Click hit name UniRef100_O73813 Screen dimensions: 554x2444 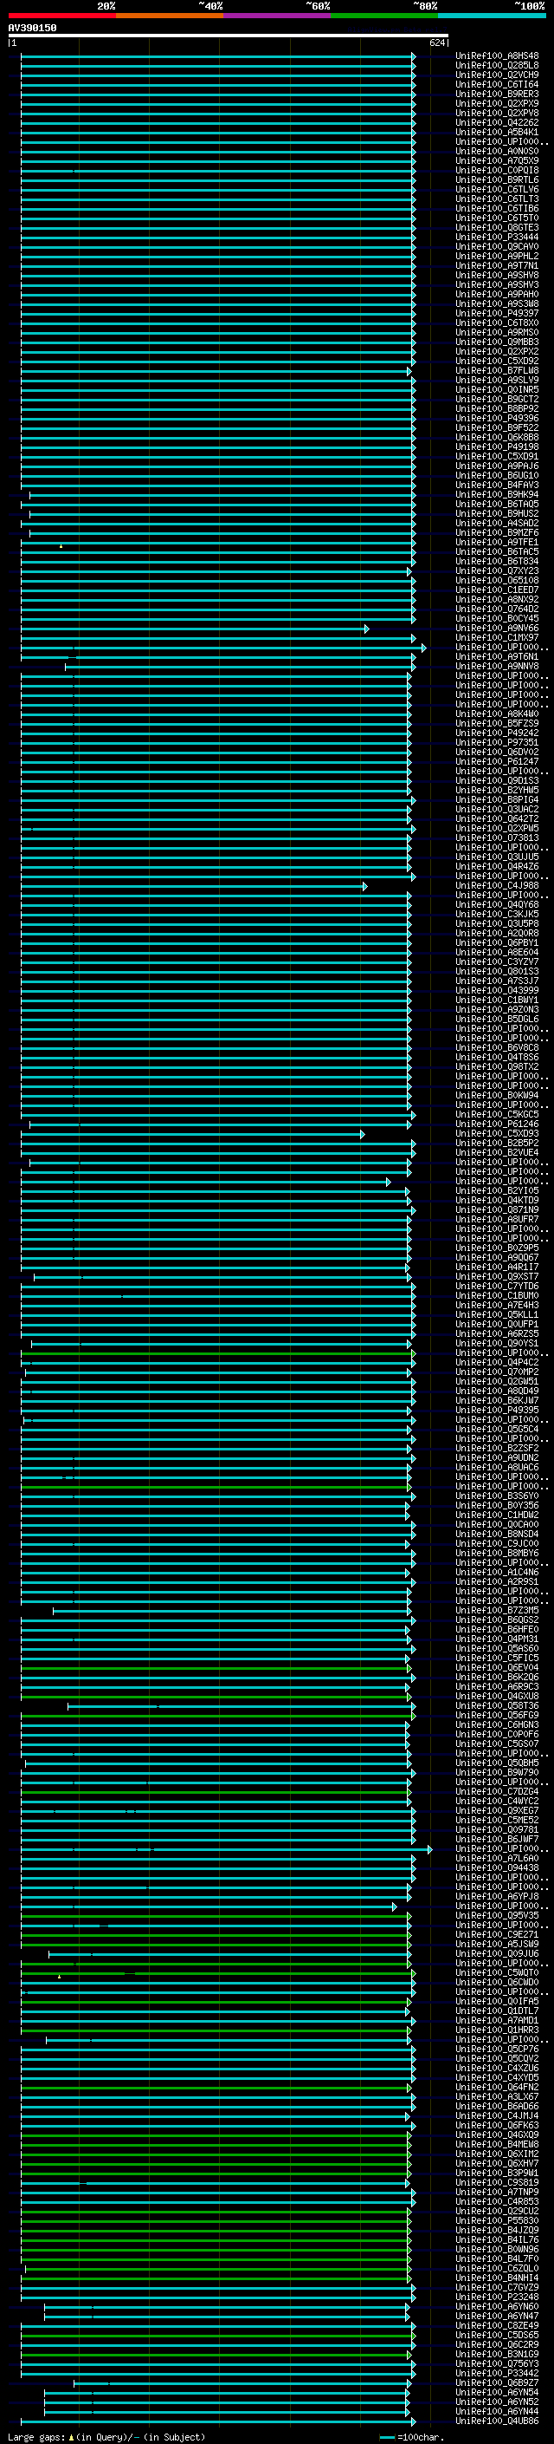point(497,838)
